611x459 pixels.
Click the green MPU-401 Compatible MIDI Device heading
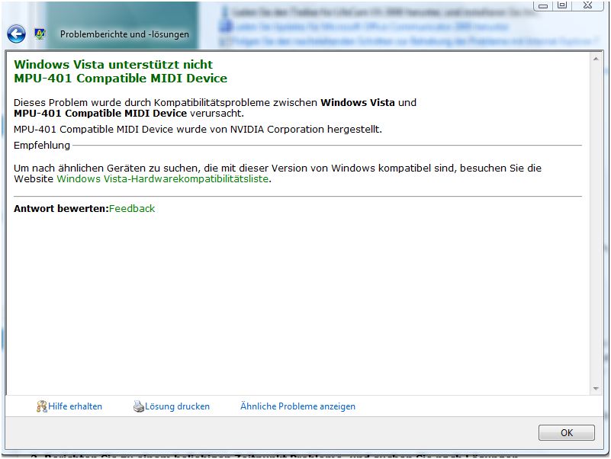point(121,79)
